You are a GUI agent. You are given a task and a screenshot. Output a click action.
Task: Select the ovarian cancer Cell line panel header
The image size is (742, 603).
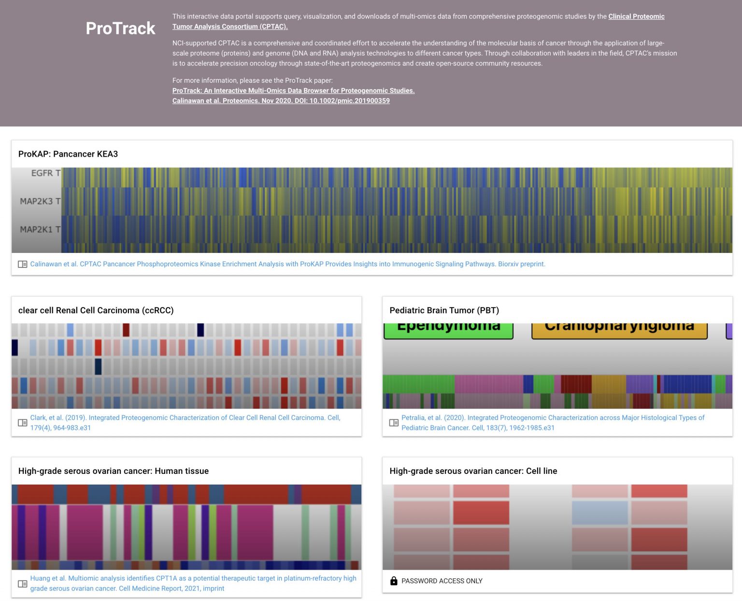[474, 471]
